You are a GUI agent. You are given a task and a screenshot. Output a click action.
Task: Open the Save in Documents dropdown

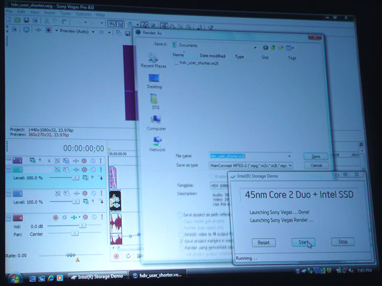coord(255,48)
